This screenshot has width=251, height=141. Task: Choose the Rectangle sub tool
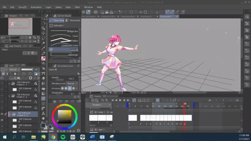(64, 55)
